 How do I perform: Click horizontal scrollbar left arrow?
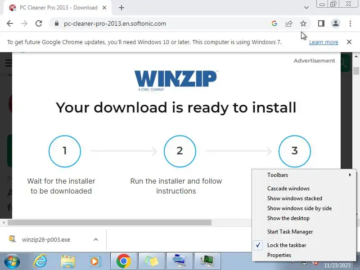point(4,222)
